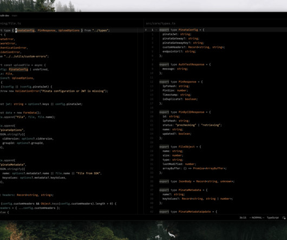The height and width of the screenshot is (240, 287).
Task: Click 'arrayBuffer' property in FileObject type
Action: pos(171,168)
